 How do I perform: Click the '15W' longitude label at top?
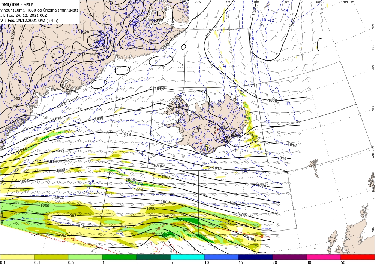(x=227, y=2)
